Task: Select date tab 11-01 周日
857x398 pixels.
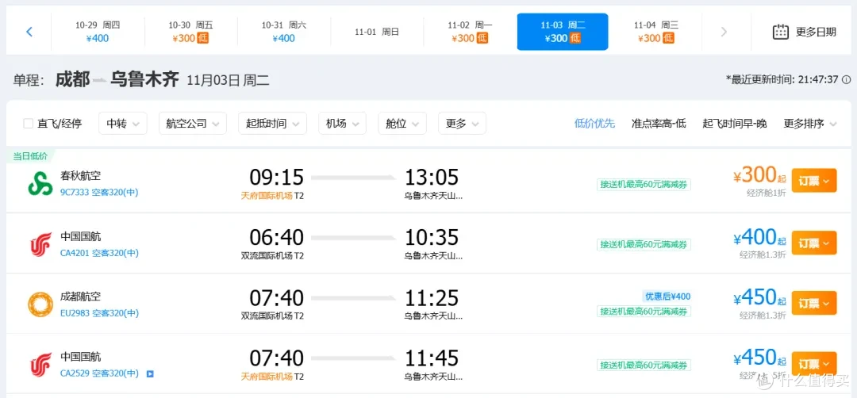Action: tap(377, 32)
